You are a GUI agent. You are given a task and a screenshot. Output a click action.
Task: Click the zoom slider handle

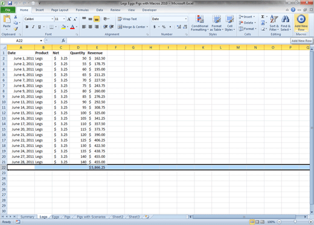click(x=295, y=222)
